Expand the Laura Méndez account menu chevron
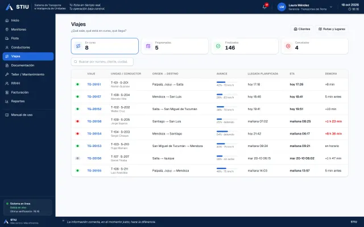The height and width of the screenshot is (227, 364). (x=331, y=7)
